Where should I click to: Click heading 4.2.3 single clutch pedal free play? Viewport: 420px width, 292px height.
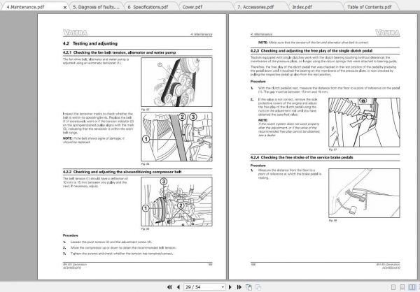[x=311, y=50]
